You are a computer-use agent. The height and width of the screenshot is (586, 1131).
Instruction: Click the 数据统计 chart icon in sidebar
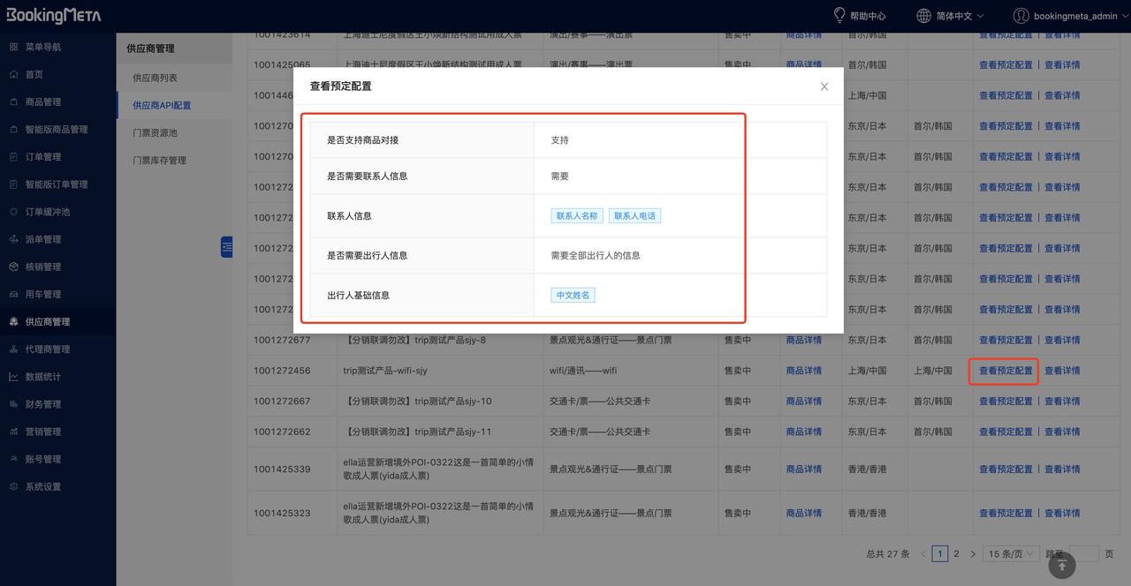pos(13,376)
